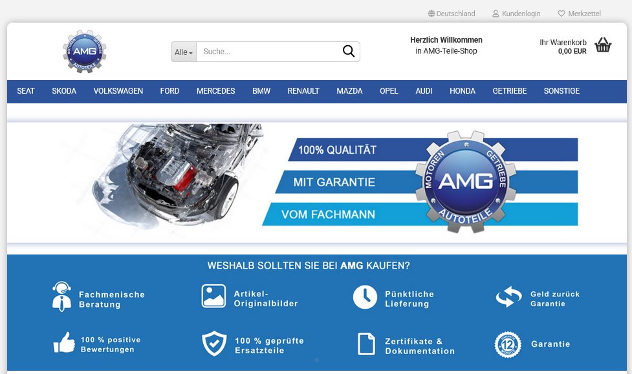This screenshot has height=374, width=632.
Task: Click the Pünktliche Lieferung clock icon
Action: tap(365, 297)
